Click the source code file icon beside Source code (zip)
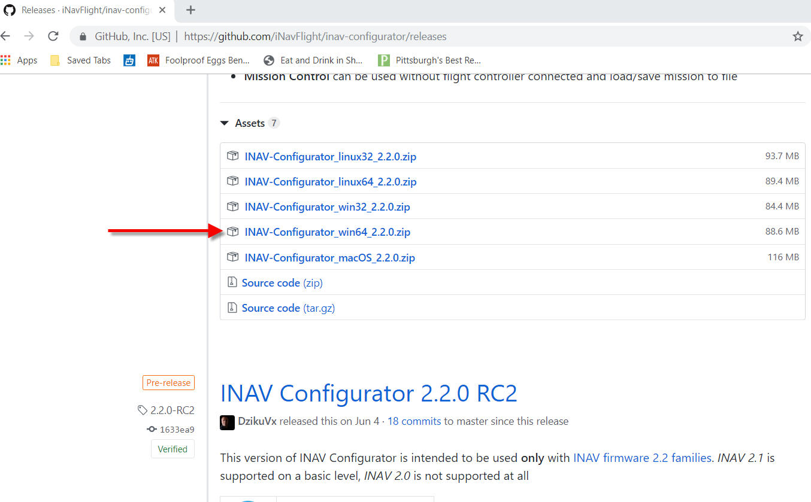This screenshot has width=811, height=502. pos(232,282)
